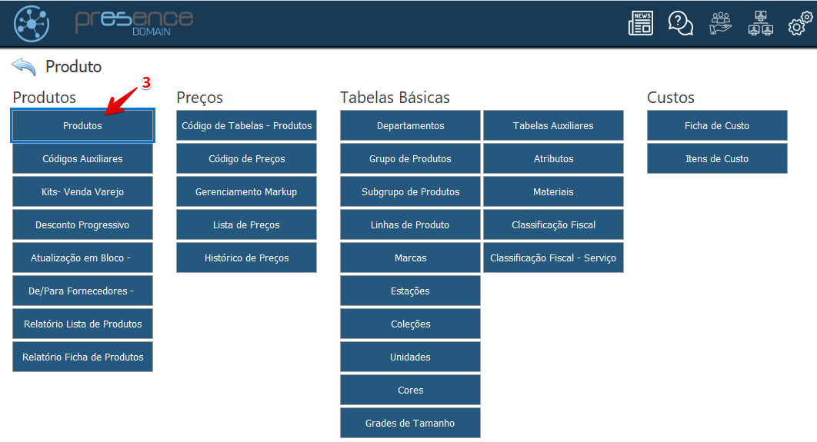Open the News icon in header
This screenshot has width=817, height=442.
click(640, 23)
